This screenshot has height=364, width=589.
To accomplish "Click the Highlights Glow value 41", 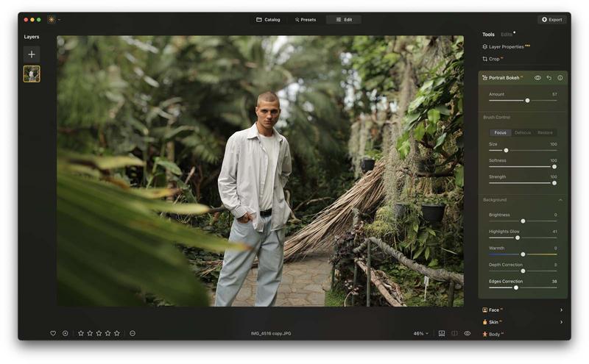I will (x=554, y=232).
